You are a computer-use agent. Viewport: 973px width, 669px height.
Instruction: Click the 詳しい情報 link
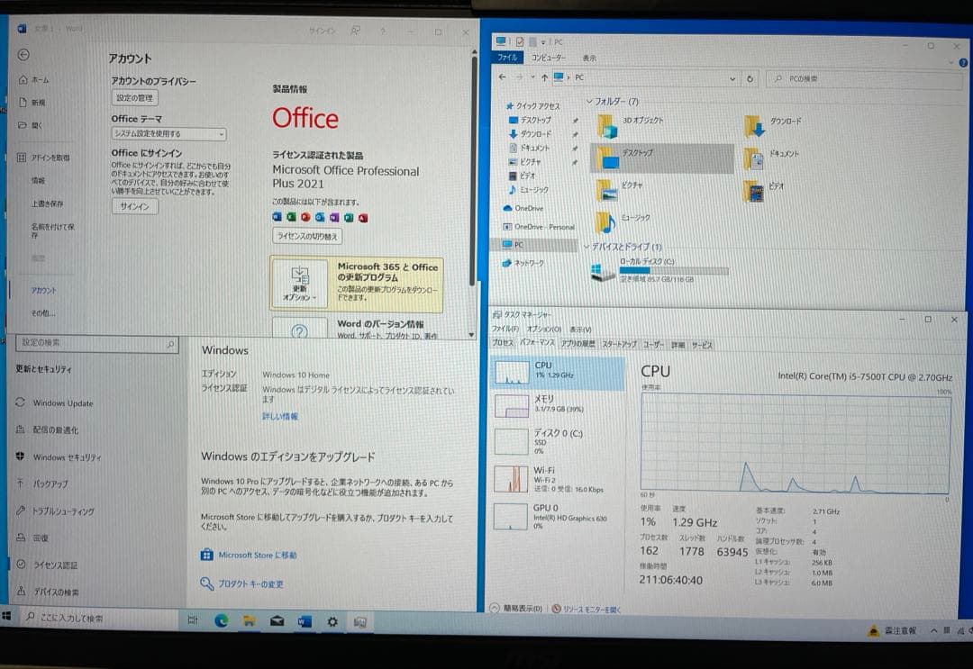point(280,417)
